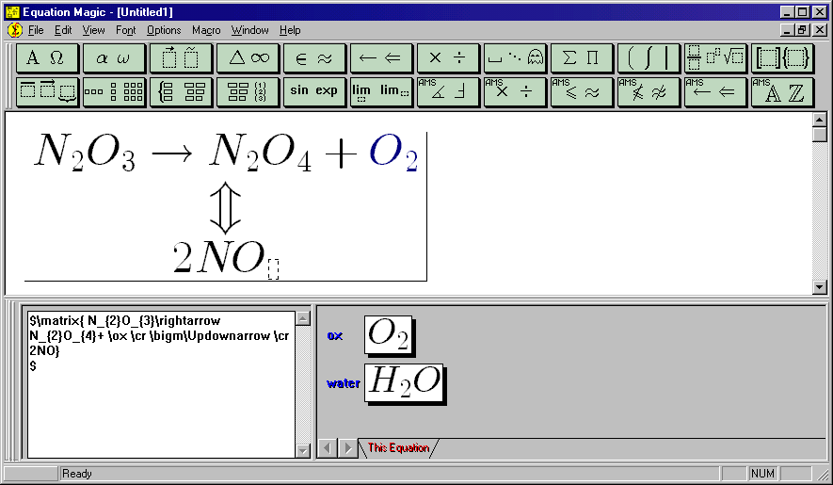Open the sin exp functions palette
The image size is (833, 485).
pos(314,92)
